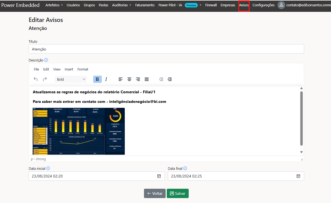Center align the description text
Viewport: 331px width, 203px height.
tap(129, 79)
